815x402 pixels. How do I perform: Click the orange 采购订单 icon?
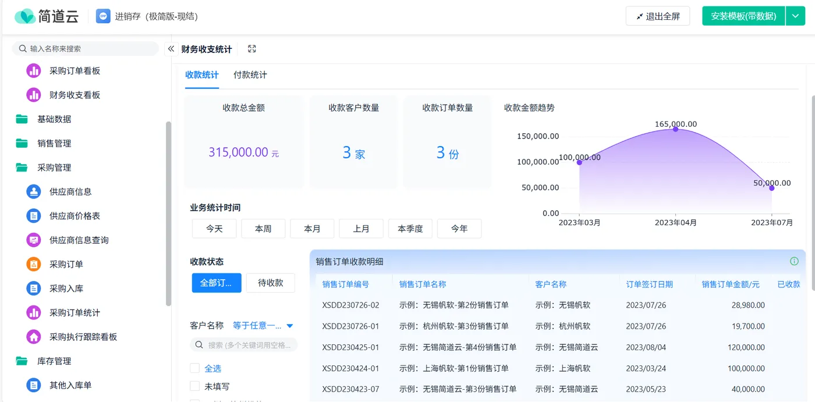point(34,264)
